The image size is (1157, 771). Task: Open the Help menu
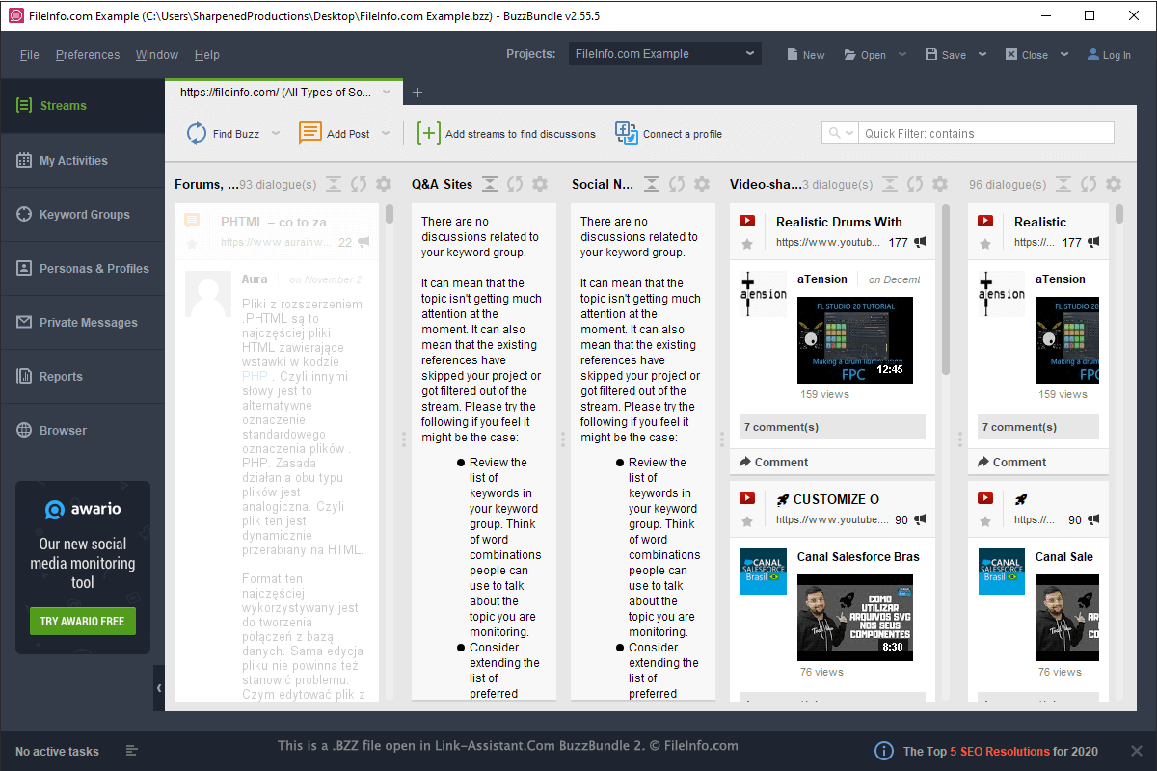pyautogui.click(x=206, y=55)
